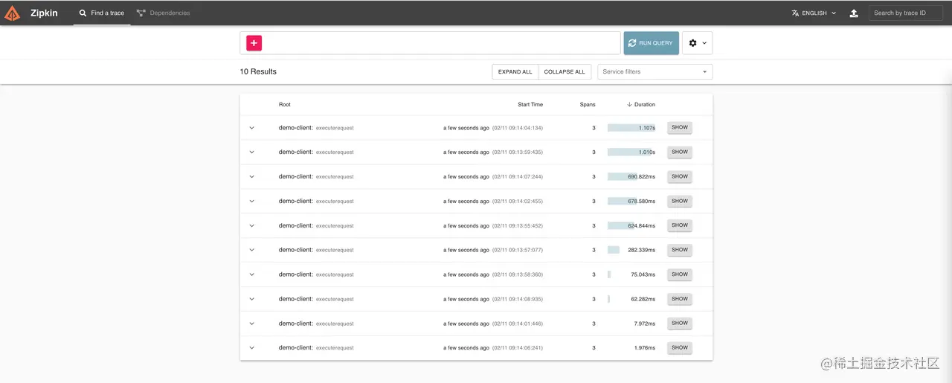Open the settings gear dropdown
Viewport: 952px width, 383px height.
[x=697, y=43]
